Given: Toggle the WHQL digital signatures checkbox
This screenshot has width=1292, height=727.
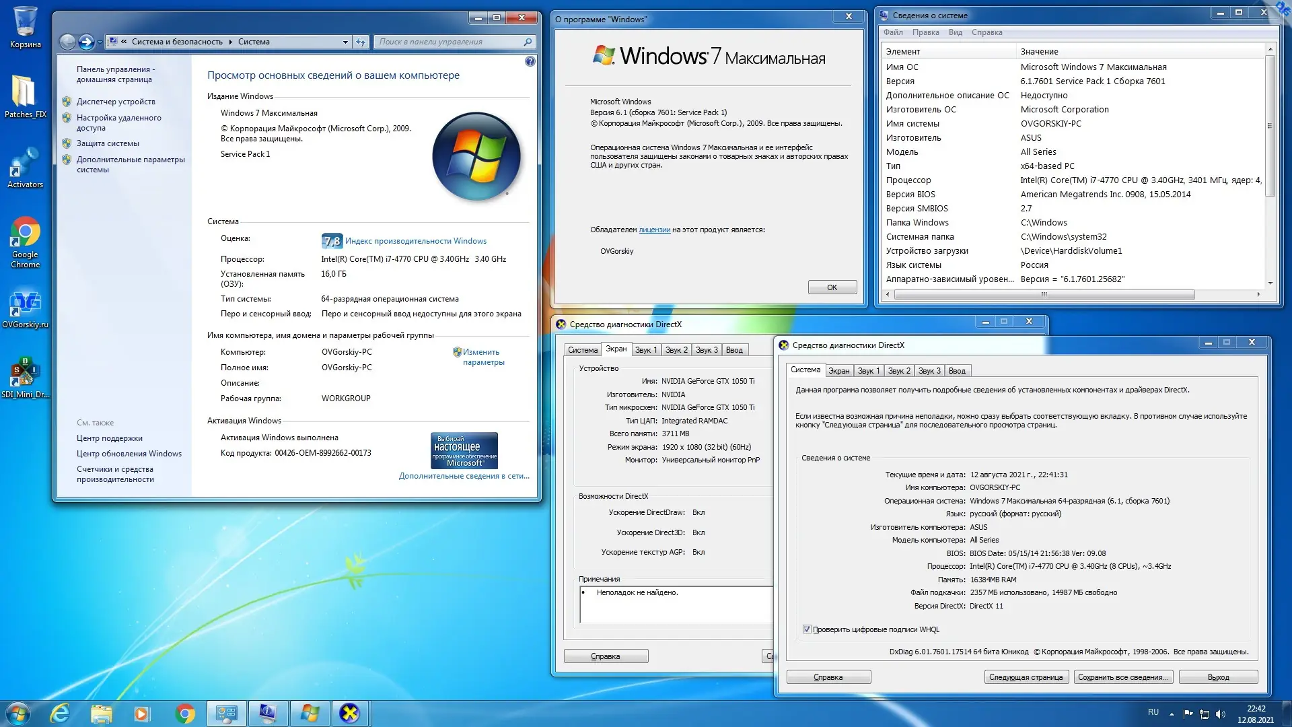Looking at the screenshot, I should point(807,629).
